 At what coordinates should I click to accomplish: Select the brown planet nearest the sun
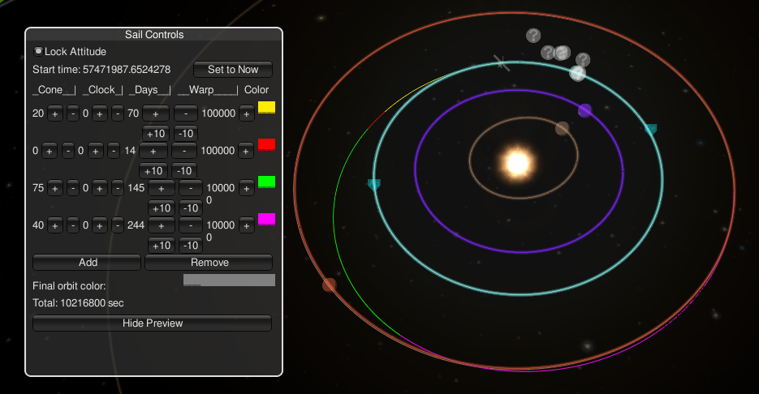click(x=563, y=128)
